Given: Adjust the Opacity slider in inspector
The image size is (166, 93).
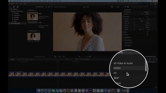Looking at the screenshot, I should click(142, 14).
